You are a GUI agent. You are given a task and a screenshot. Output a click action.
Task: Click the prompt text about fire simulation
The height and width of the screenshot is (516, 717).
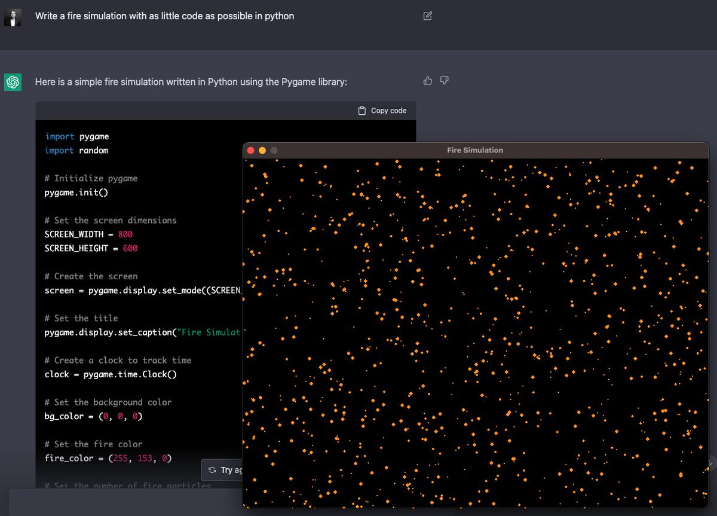coord(164,16)
